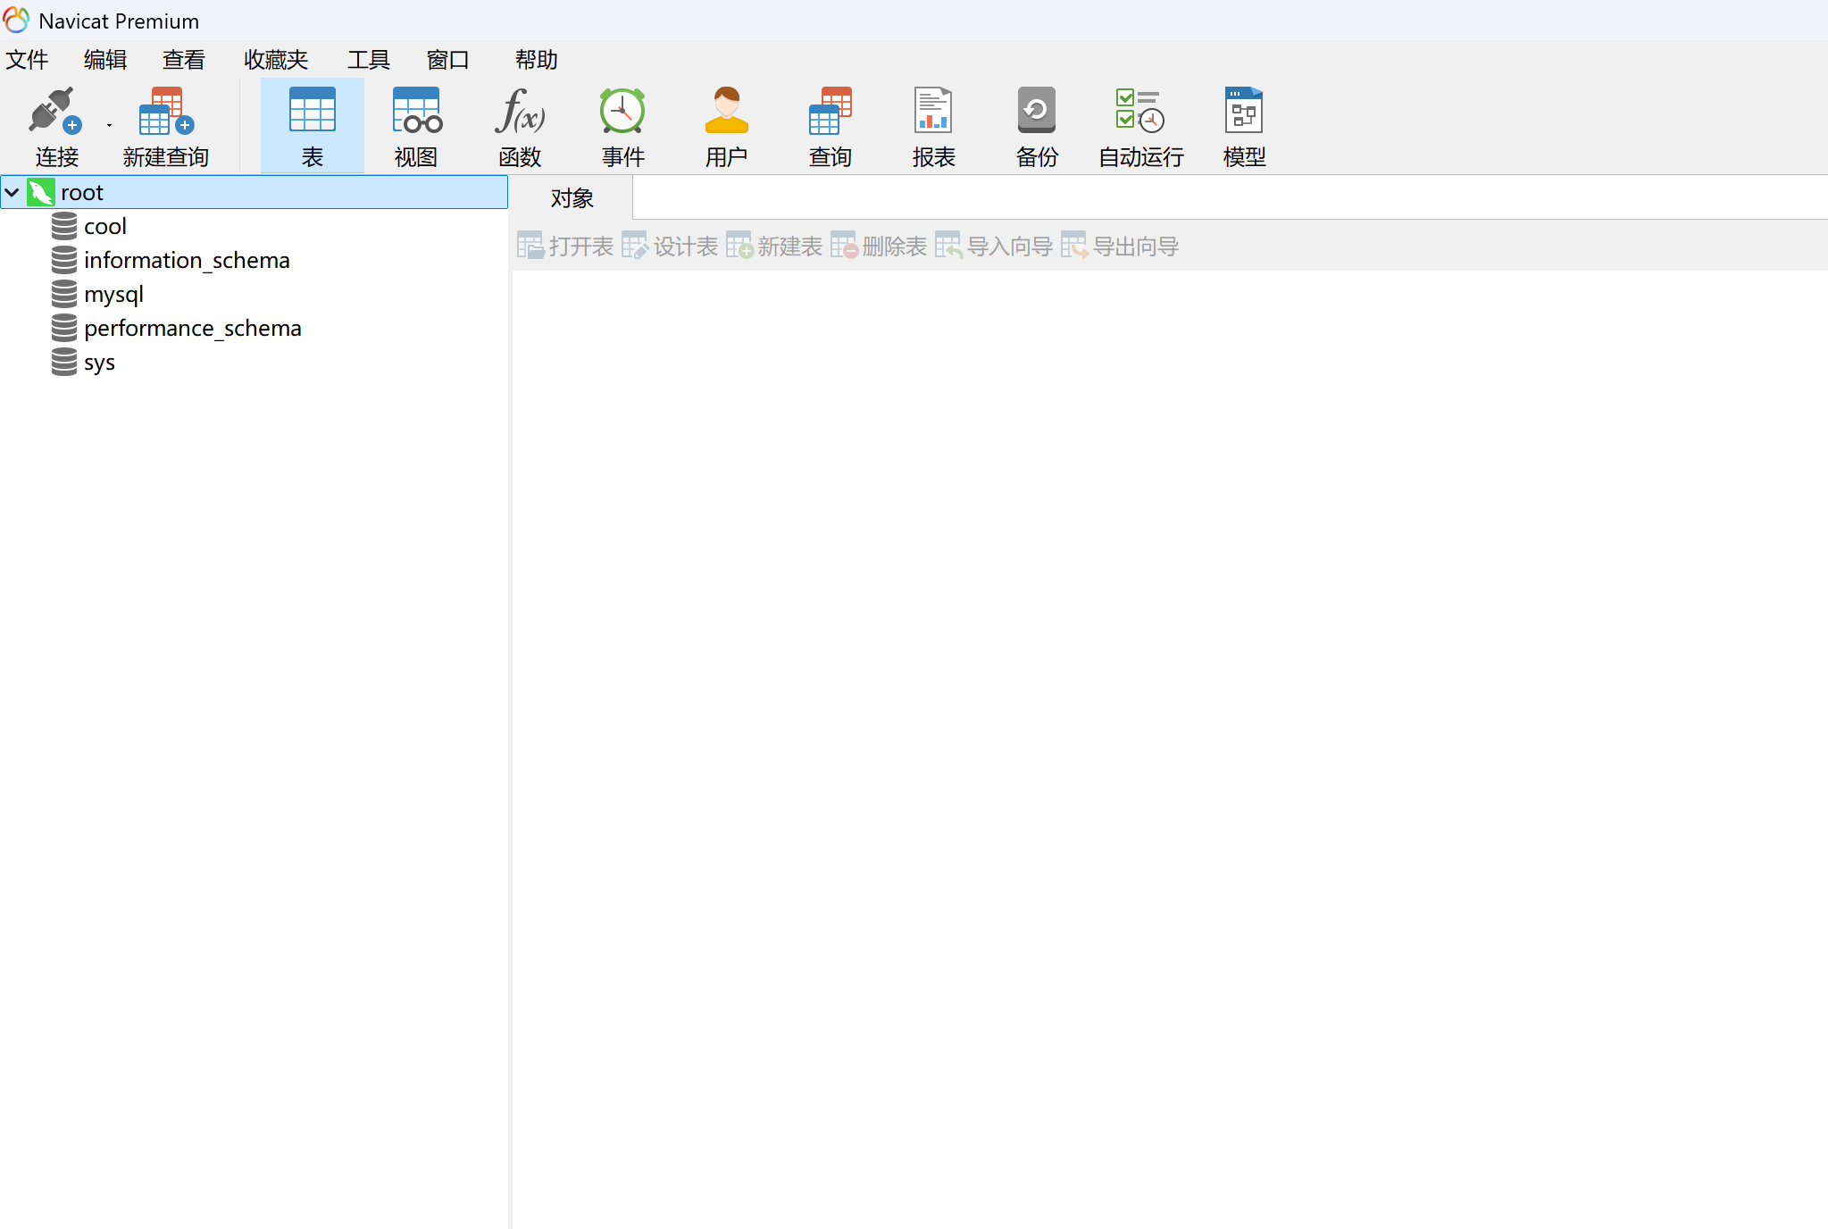Click the 新建表 button
Screen dimensions: 1828x1229
point(774,246)
